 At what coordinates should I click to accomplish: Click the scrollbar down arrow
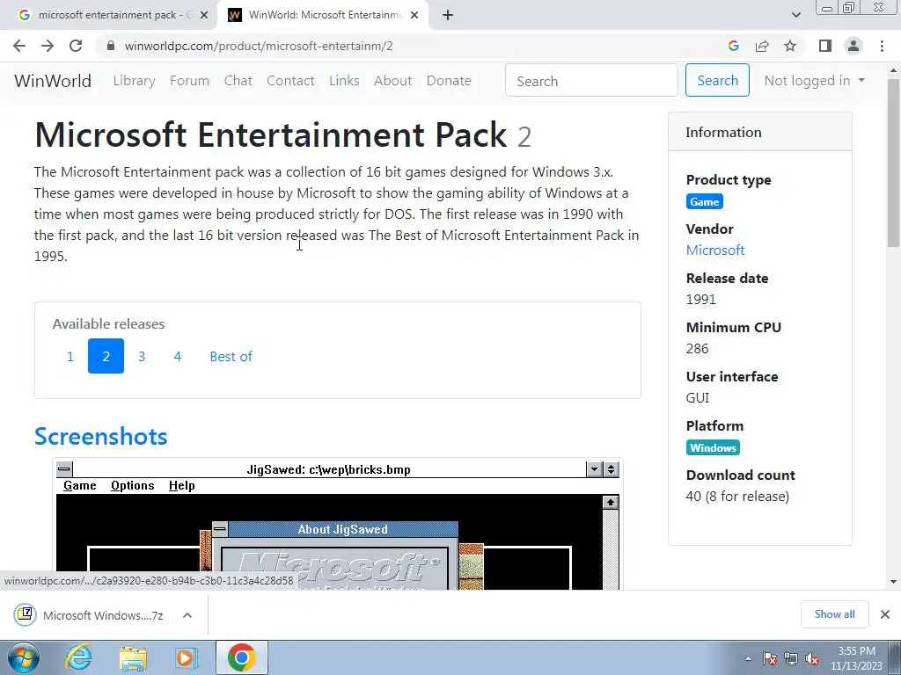point(893,582)
